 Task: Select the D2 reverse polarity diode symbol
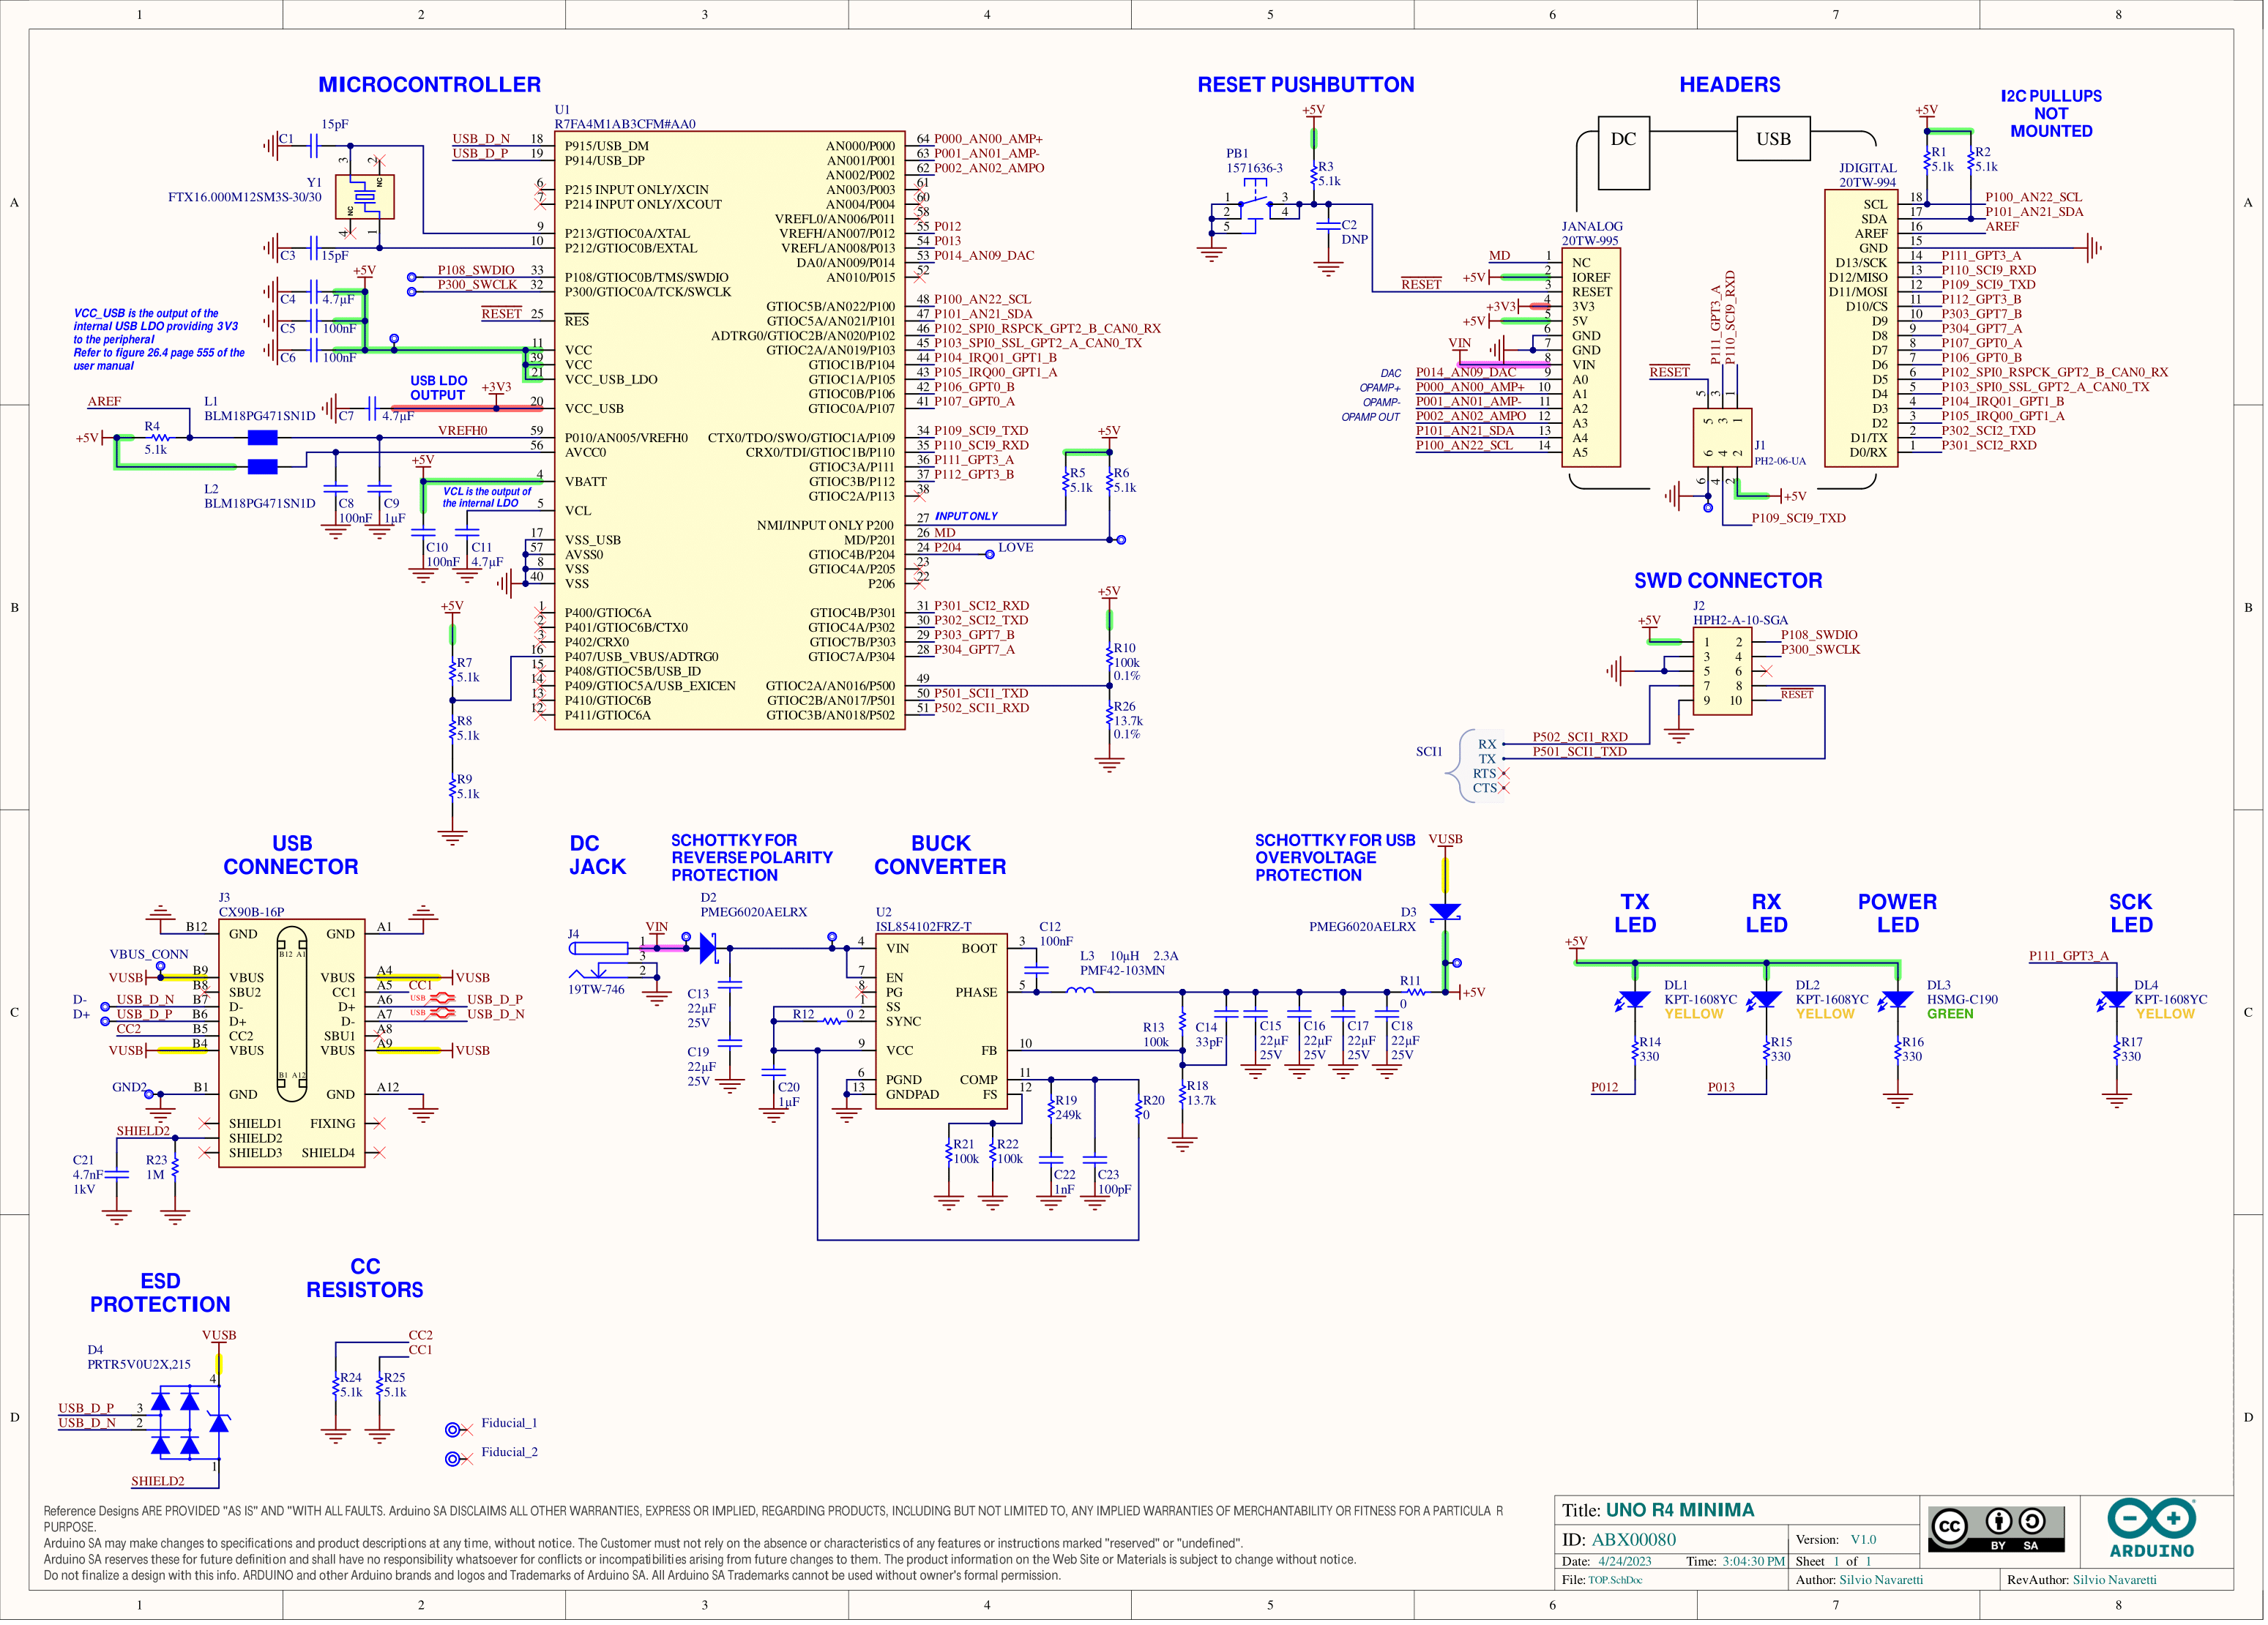tap(709, 947)
